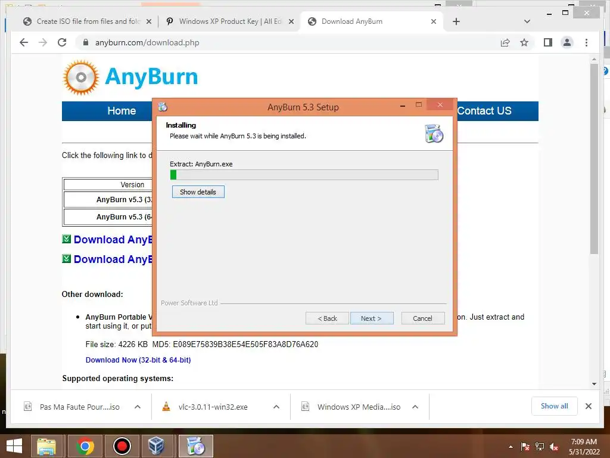Open Chrome three-dot menu
This screenshot has width=610, height=458.
[586, 42]
